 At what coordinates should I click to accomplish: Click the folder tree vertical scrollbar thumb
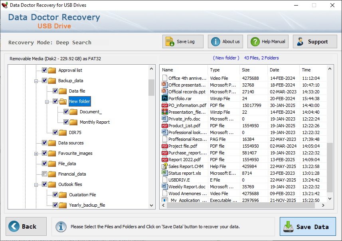(151, 87)
